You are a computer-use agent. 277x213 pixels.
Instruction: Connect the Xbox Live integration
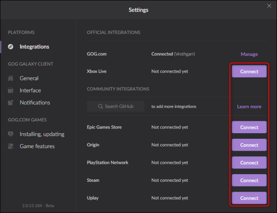tap(249, 72)
